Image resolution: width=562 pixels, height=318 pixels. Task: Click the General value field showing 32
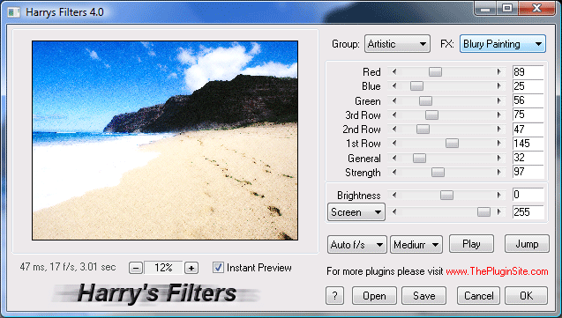tap(528, 158)
